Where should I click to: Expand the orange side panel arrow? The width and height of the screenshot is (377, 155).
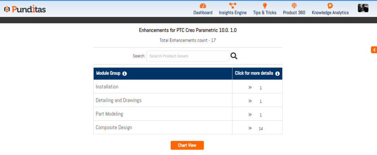(374, 50)
